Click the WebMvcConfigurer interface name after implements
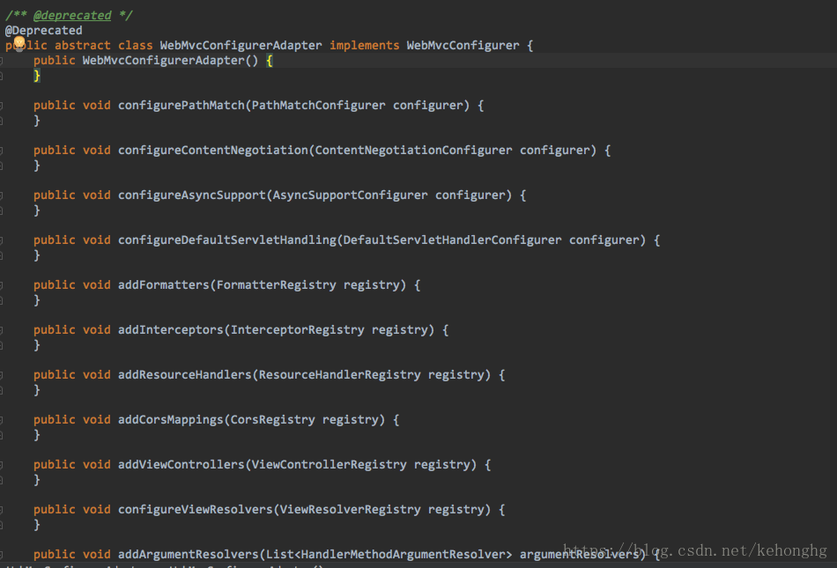Viewport: 837px width, 568px height. tap(463, 45)
